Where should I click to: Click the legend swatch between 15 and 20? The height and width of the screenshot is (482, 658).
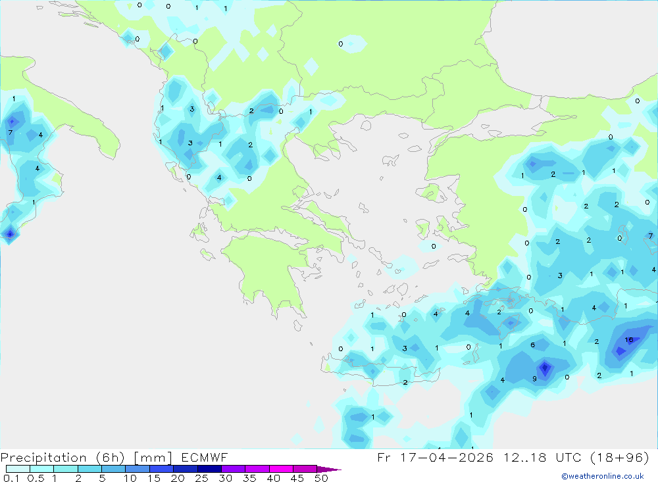[162, 469]
